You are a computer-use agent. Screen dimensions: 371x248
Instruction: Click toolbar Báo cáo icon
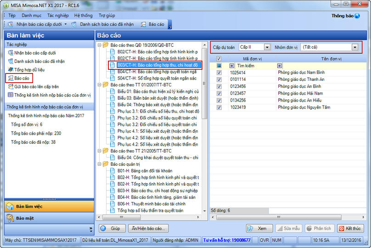pos(143,24)
